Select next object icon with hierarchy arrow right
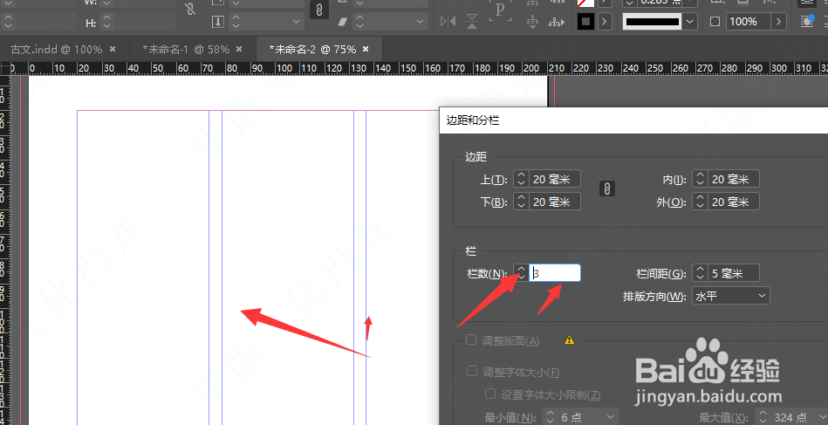This screenshot has width=828, height=425. (x=556, y=22)
